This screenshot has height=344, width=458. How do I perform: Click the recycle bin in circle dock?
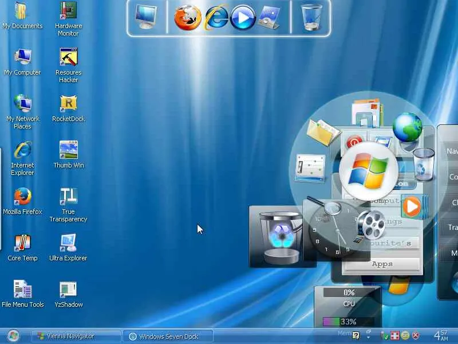[x=423, y=164]
